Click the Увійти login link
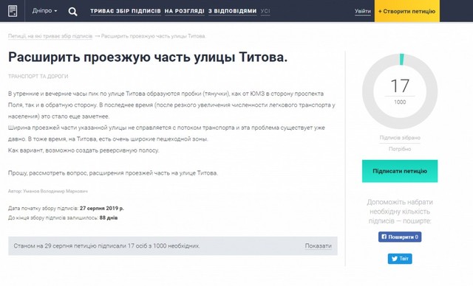Image resolution: width=473 pixels, height=286 pixels. pyautogui.click(x=363, y=11)
